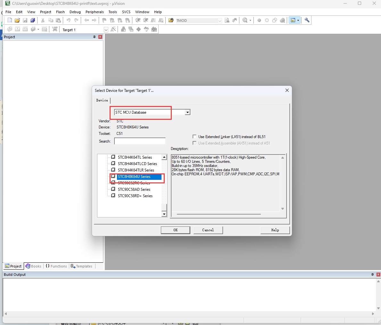Select STC90C58AD Series device
Viewport: 381px width, 325px height.
point(134,189)
